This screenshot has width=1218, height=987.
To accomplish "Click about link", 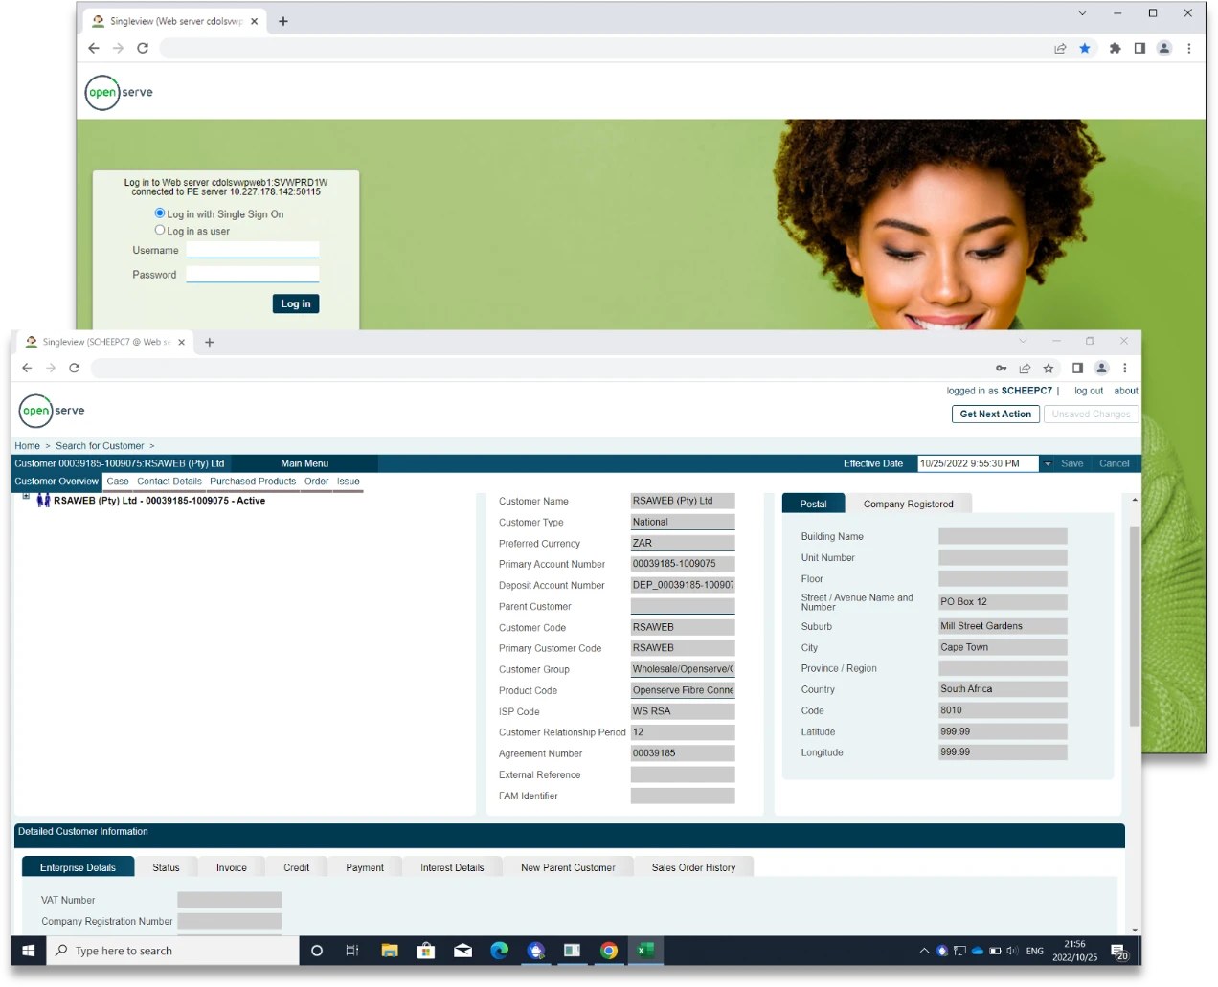I will [1126, 391].
